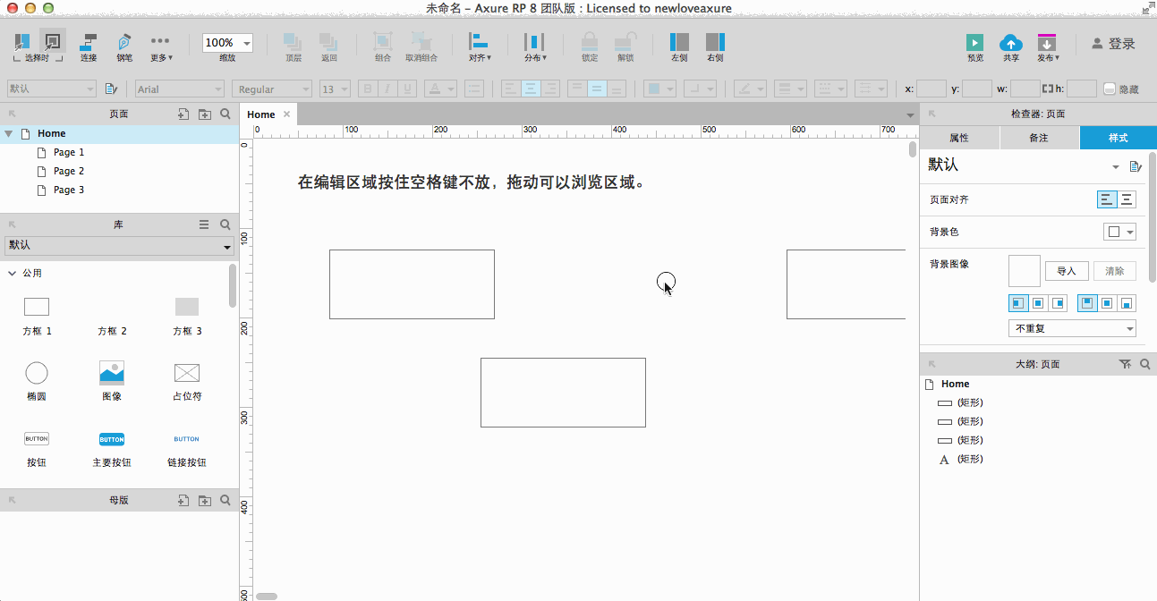Select Page 2 in the pages tree
The width and height of the screenshot is (1157, 601).
pos(69,171)
